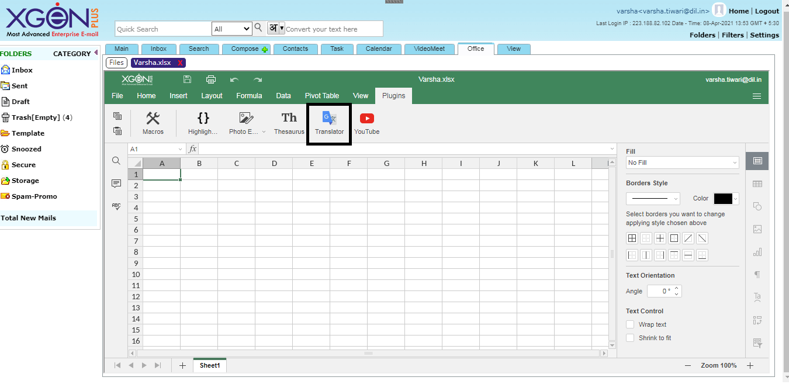Viewport: 789px width, 384px height.
Task: Click the Convert your text here field
Action: 333,29
